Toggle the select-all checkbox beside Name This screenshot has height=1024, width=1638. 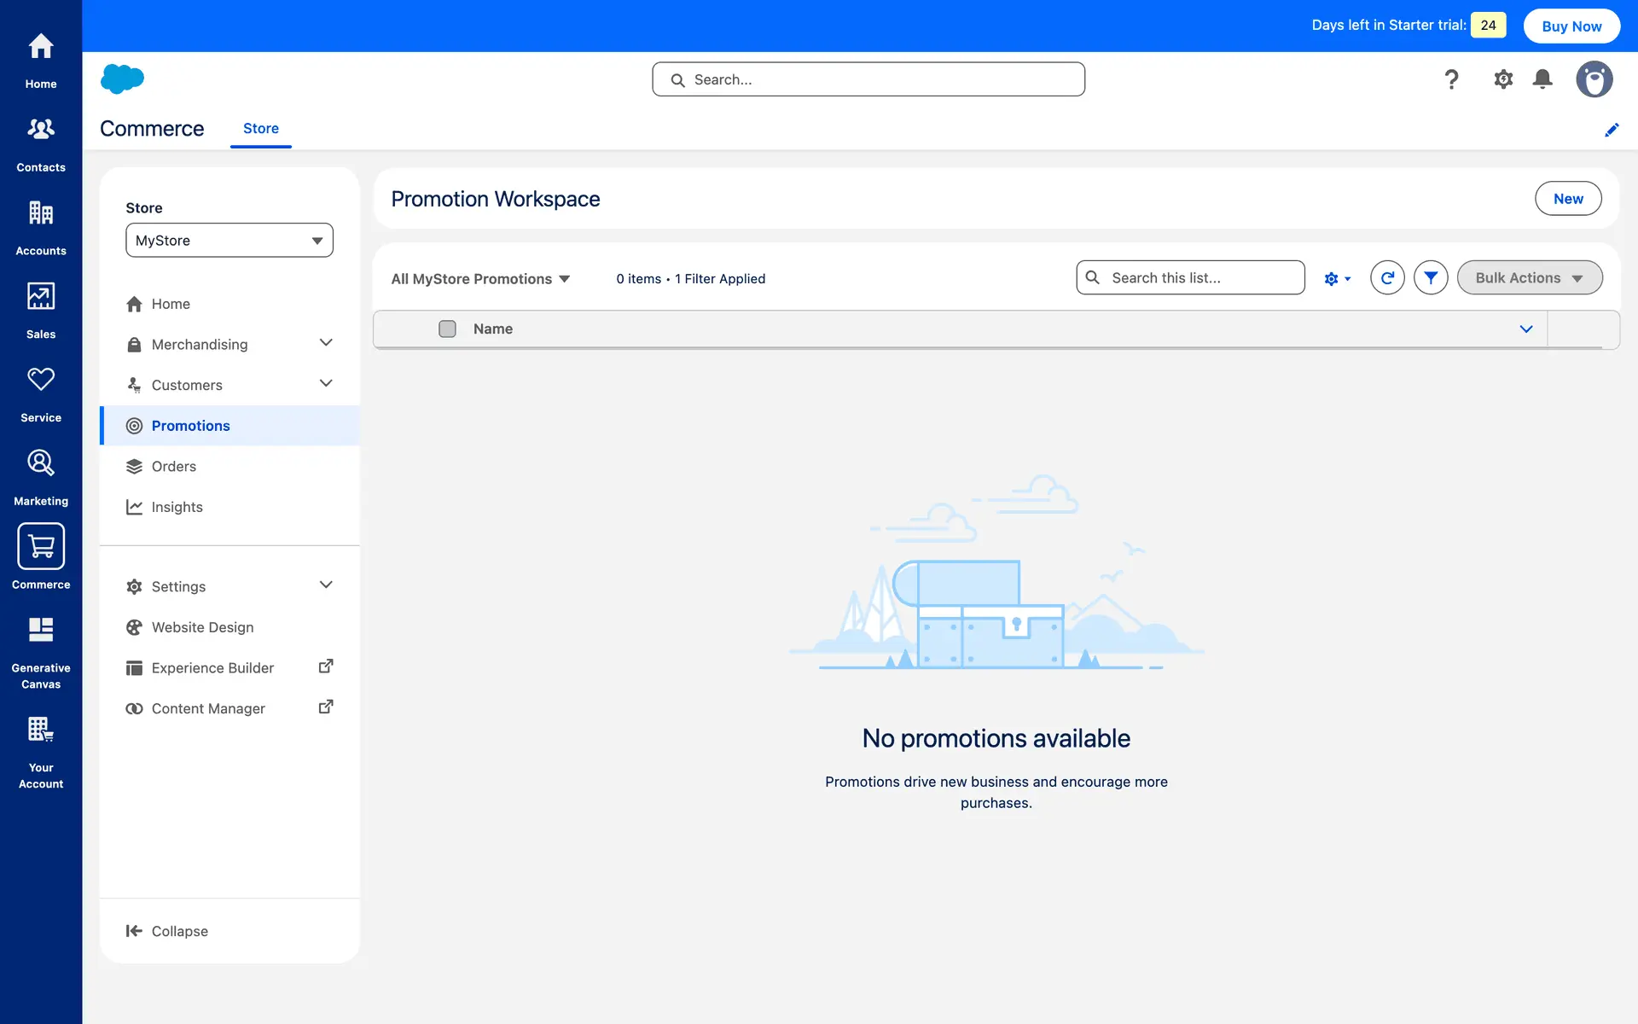447,329
